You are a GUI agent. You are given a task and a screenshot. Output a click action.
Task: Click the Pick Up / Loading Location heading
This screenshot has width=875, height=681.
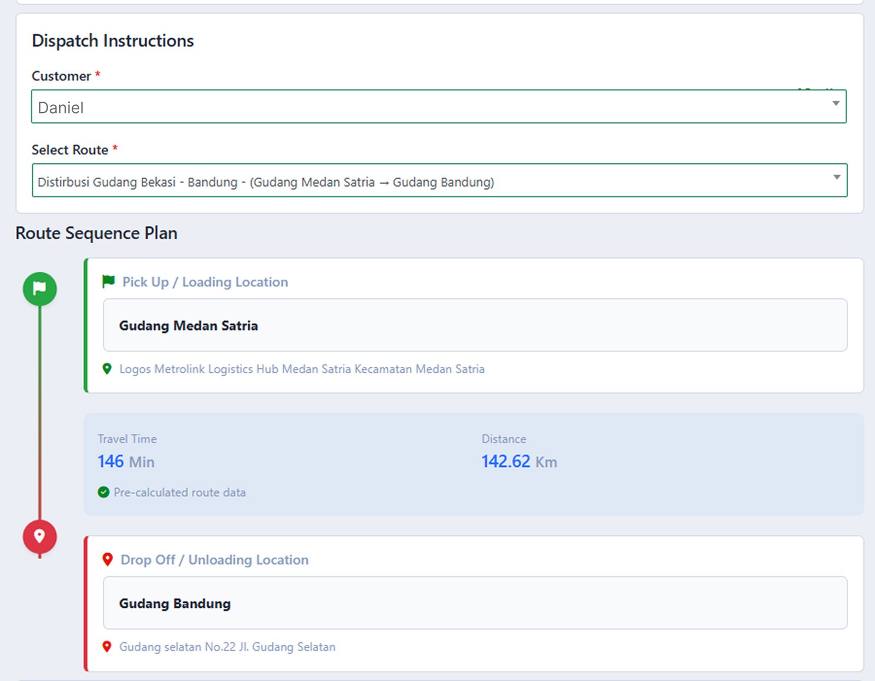[205, 282]
